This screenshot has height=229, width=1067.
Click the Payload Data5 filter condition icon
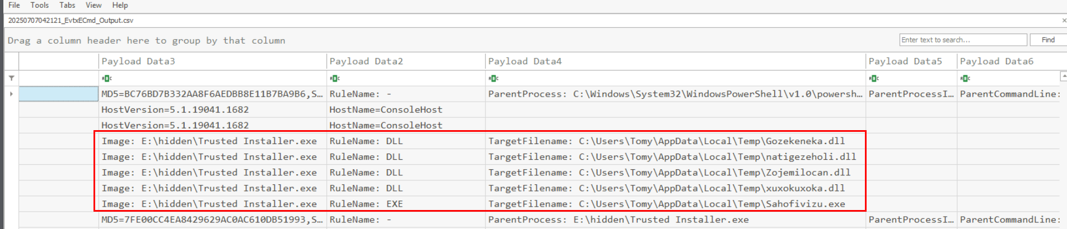pos(874,79)
